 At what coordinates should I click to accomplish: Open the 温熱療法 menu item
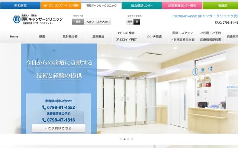click(x=98, y=37)
